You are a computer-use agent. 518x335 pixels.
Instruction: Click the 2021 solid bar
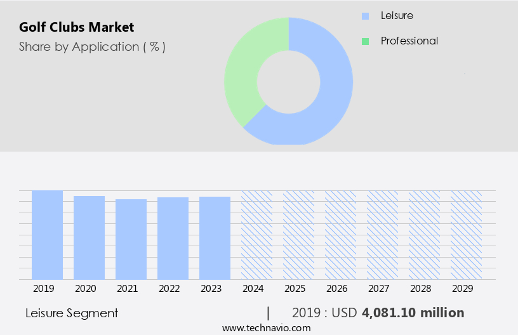pyautogui.click(x=131, y=239)
